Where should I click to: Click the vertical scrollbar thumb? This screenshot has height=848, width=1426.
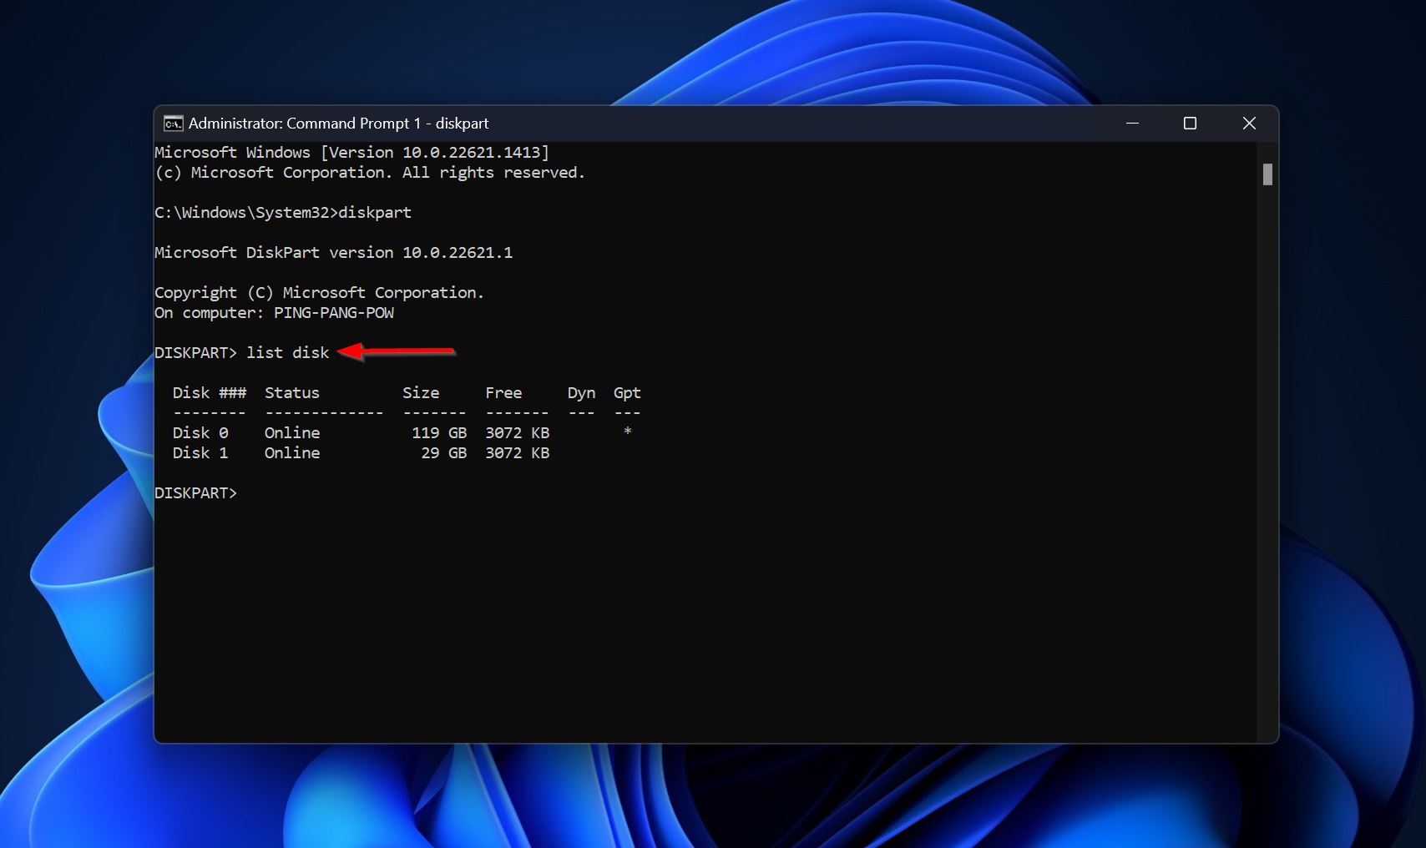click(x=1267, y=174)
